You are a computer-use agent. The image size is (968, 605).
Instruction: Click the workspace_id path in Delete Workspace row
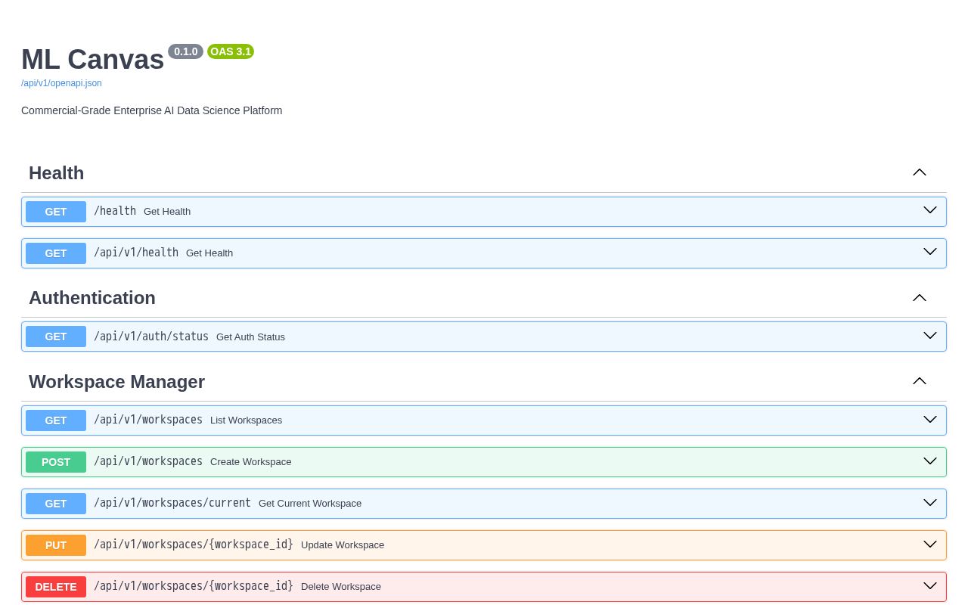[x=194, y=586]
